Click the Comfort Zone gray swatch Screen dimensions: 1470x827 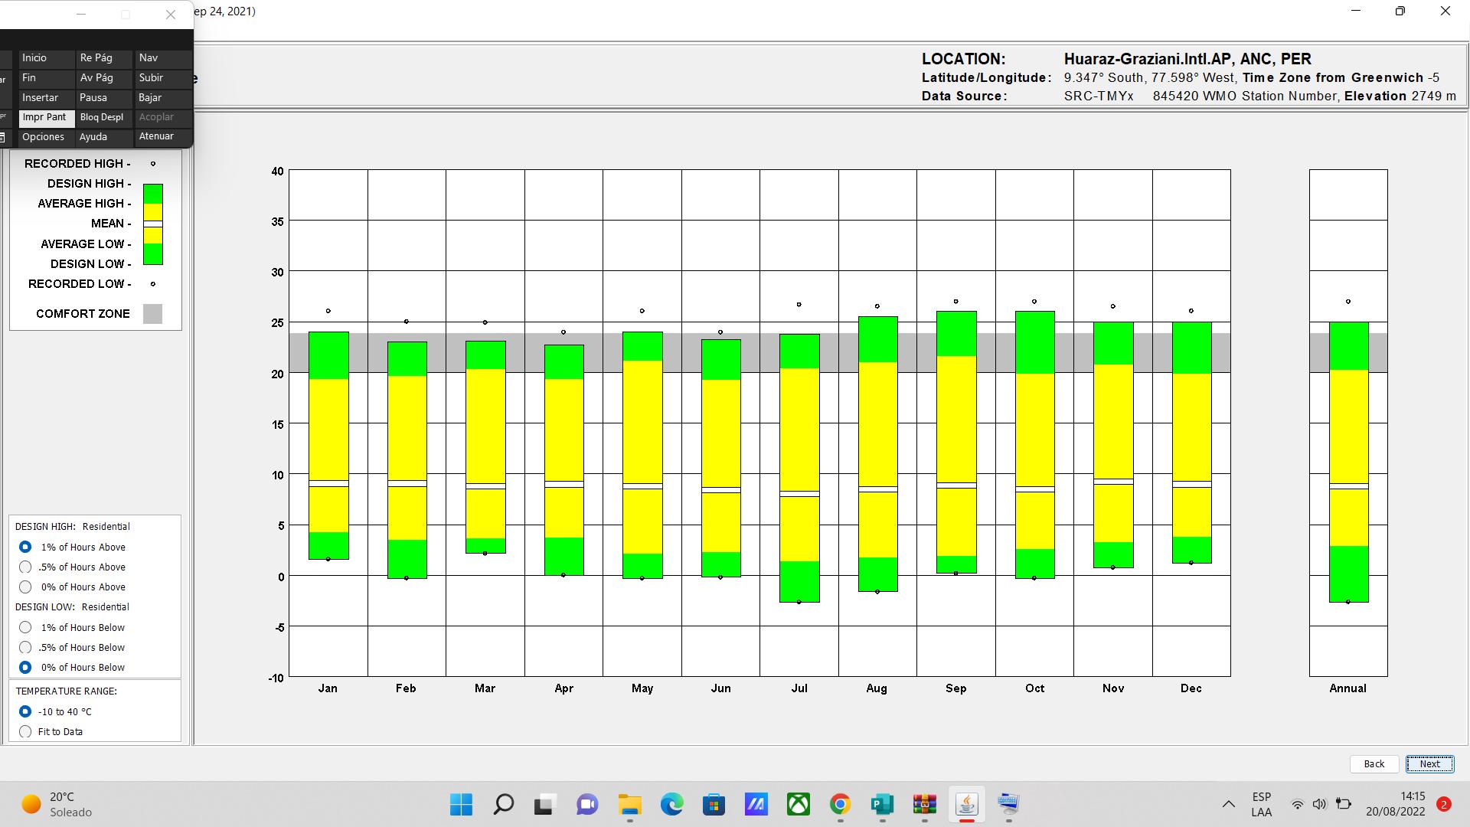(x=152, y=314)
